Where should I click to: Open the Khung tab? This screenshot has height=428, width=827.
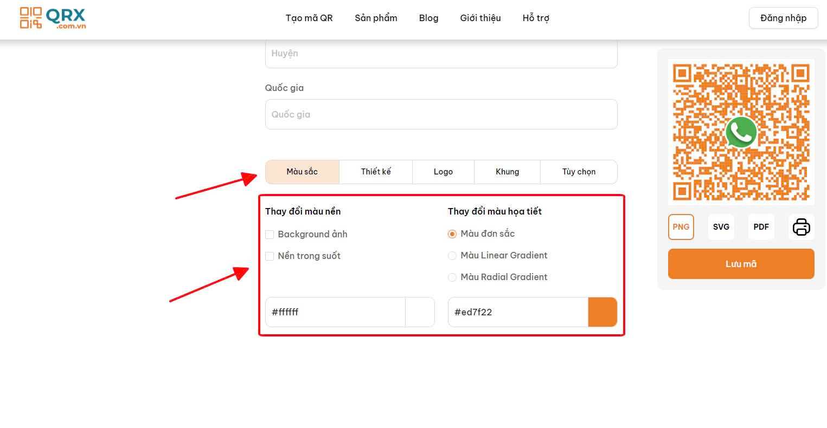tap(507, 172)
